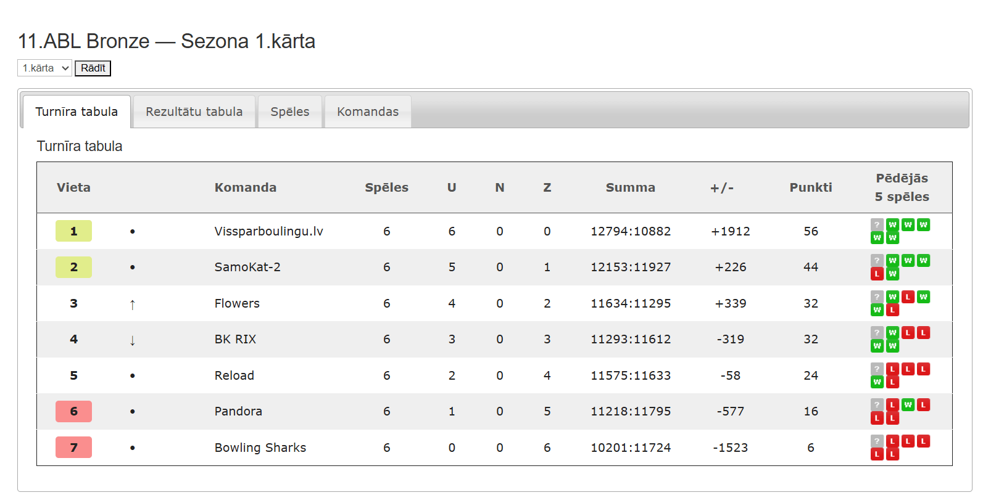Screen dimensions: 983x495
Task: Click the Summa column header
Action: [x=631, y=187]
